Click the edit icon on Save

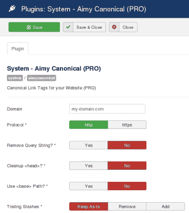(29, 27)
